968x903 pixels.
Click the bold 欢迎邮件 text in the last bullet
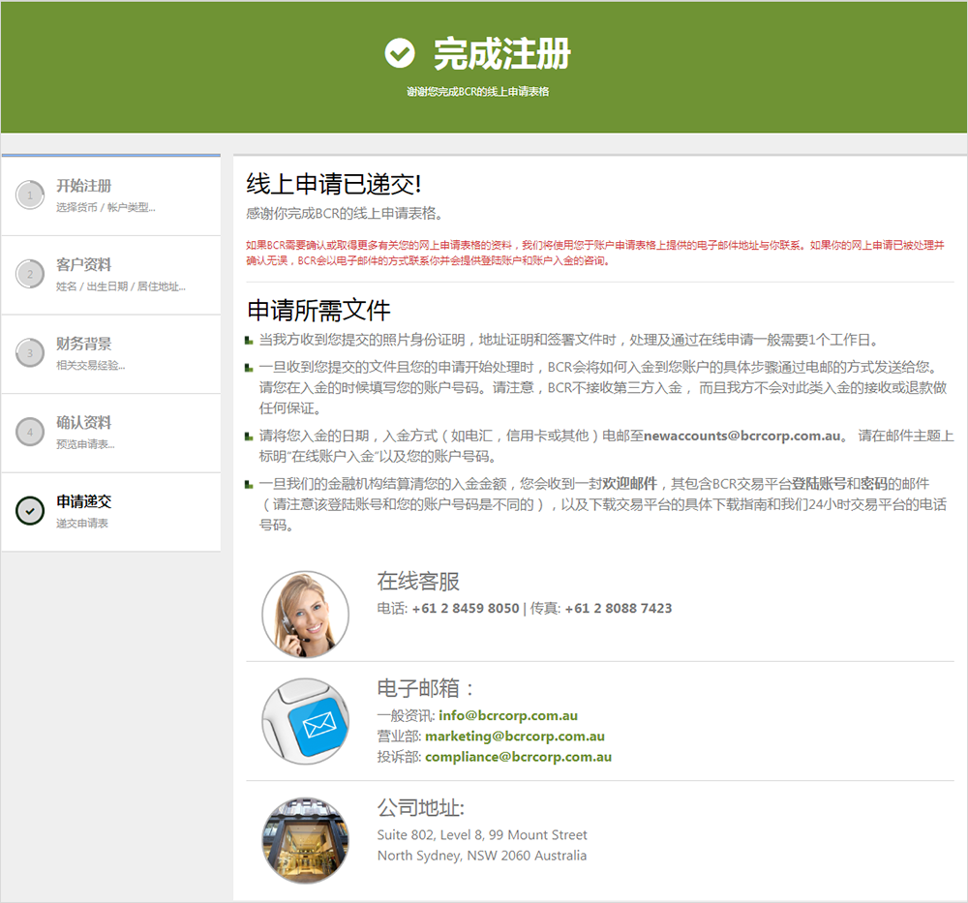pos(630,483)
